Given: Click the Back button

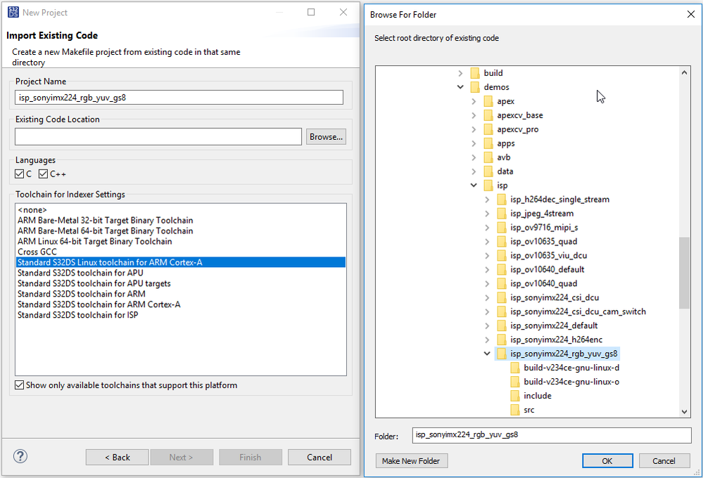Looking at the screenshot, I should click(117, 458).
